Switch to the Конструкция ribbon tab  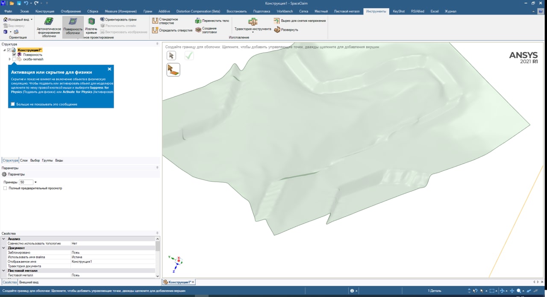(45, 11)
